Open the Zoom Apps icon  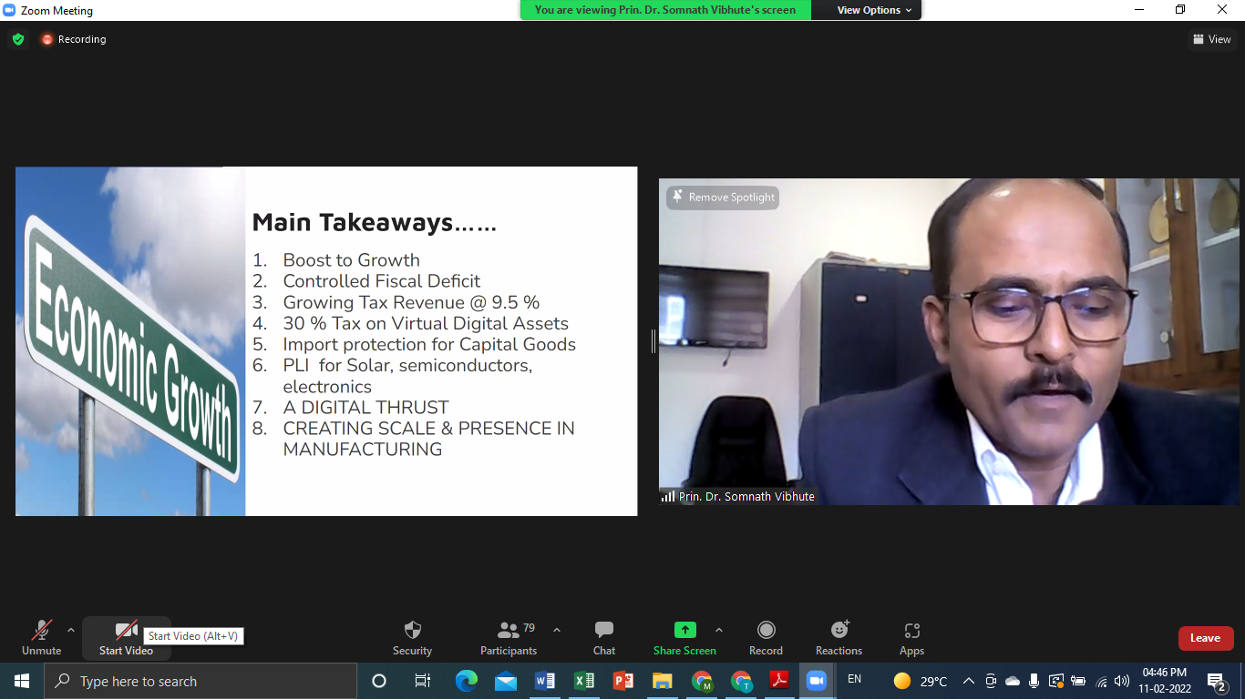pos(911,631)
